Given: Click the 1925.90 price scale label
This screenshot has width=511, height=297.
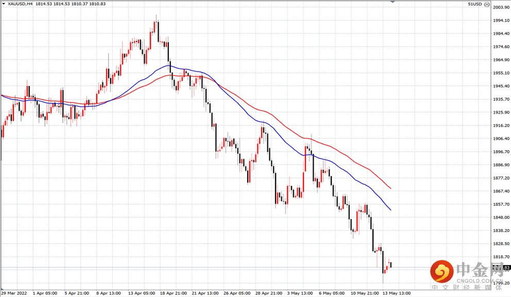Looking at the screenshot, I should click(x=501, y=112).
